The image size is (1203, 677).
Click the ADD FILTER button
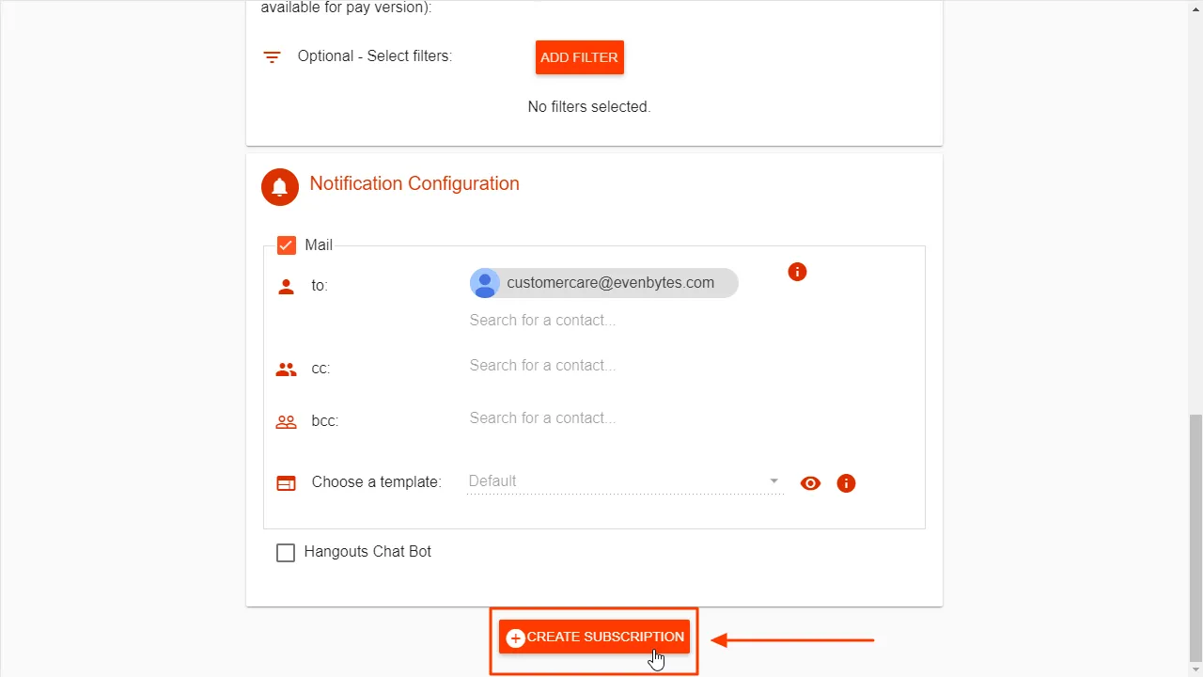click(x=580, y=57)
